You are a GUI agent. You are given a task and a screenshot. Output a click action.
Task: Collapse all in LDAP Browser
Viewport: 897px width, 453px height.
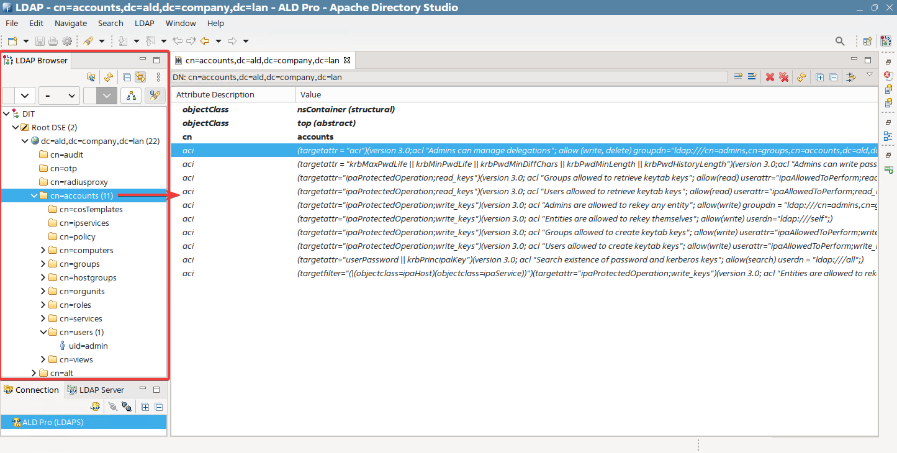pyautogui.click(x=127, y=77)
